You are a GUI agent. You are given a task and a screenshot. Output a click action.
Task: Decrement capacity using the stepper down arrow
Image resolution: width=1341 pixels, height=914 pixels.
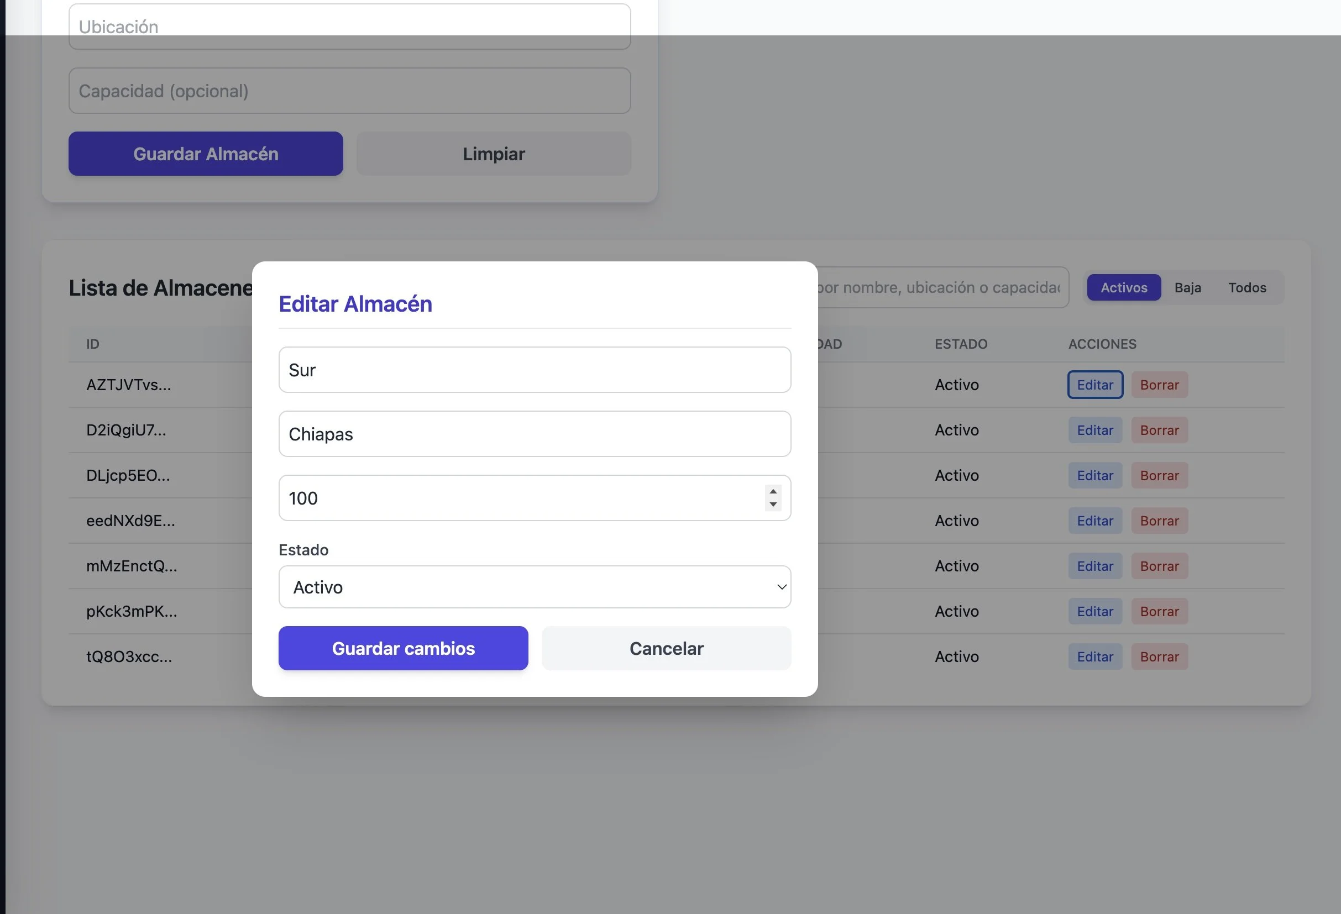[x=773, y=505]
